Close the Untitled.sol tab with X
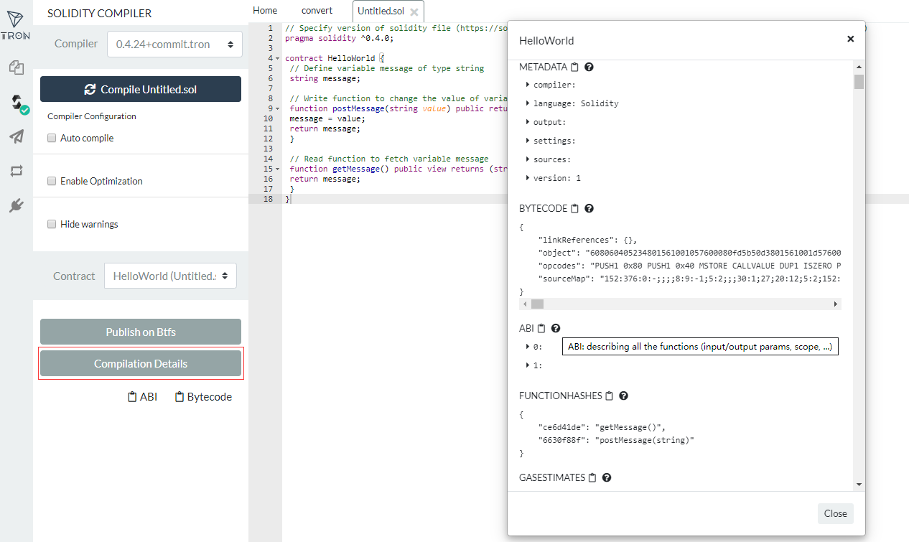The width and height of the screenshot is (909, 542). click(x=414, y=11)
